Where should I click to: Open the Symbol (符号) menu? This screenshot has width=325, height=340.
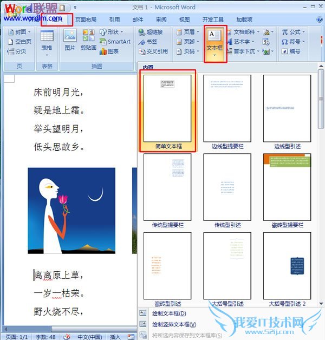pyautogui.click(x=293, y=42)
